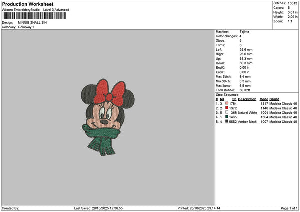Click the 'Page 1 of 1' footer text

coord(289,208)
